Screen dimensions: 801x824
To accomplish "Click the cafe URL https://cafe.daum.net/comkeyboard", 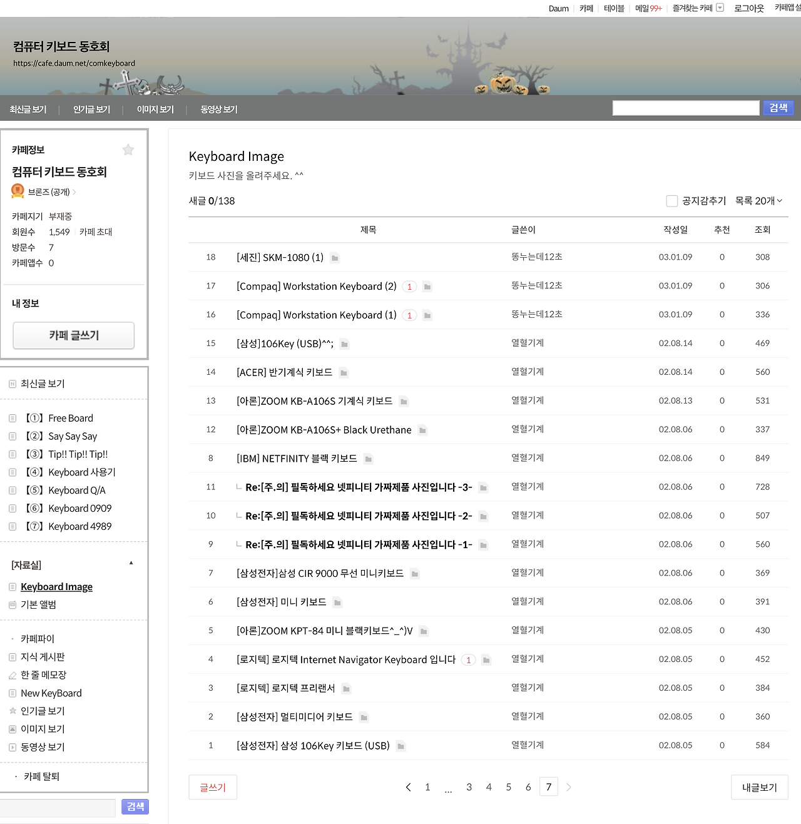I will (74, 63).
